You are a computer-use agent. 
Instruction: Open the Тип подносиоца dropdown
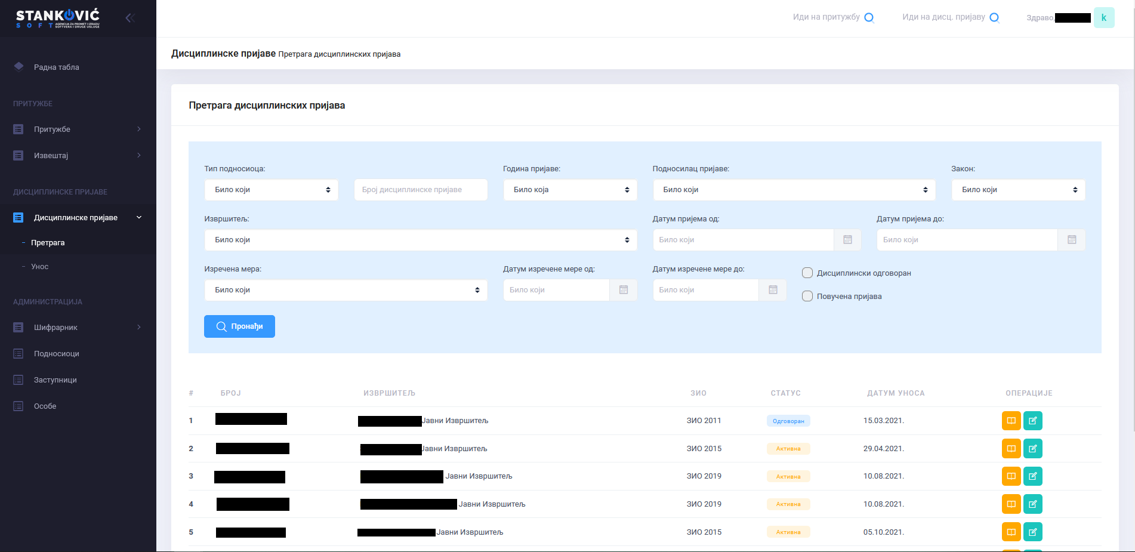coord(271,190)
